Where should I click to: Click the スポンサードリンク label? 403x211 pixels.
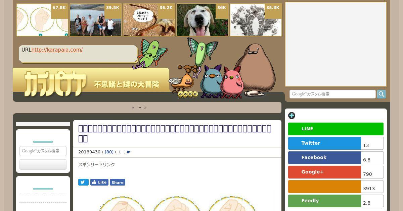[97, 165]
